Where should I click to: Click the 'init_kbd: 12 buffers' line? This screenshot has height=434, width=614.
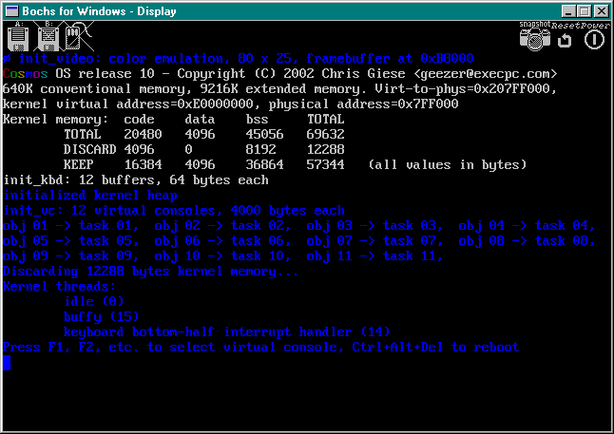(136, 179)
